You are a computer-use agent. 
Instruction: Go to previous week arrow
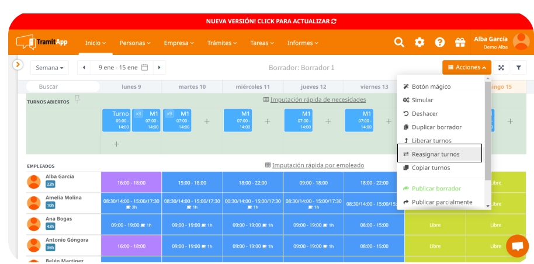pos(84,68)
